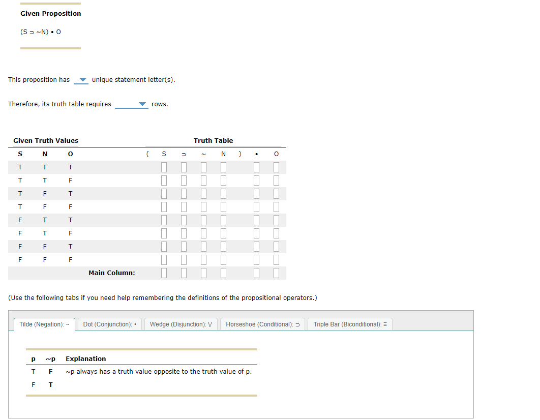Screen dimensions: 540x420
Task: Click the horseshoe cell in the third row
Action: tap(184, 193)
